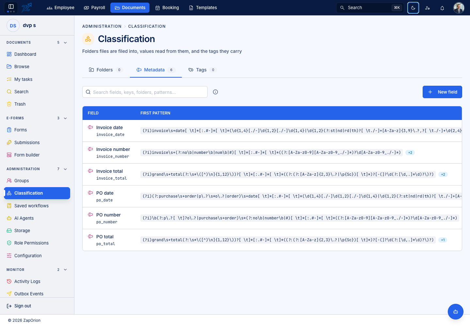This screenshot has width=470, height=326.
Task: Toggle dark mode moon icon
Action: [413, 8]
